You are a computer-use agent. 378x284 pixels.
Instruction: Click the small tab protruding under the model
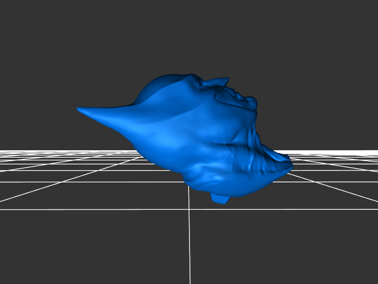220,198
